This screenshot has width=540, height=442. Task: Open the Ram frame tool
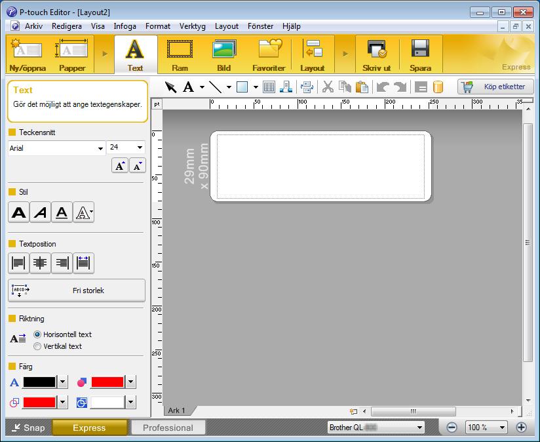tap(180, 54)
